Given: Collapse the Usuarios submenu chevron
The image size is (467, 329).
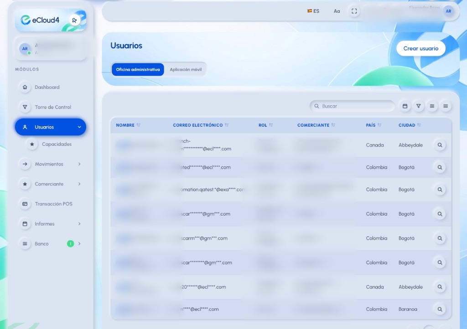Looking at the screenshot, I should click(x=79, y=127).
